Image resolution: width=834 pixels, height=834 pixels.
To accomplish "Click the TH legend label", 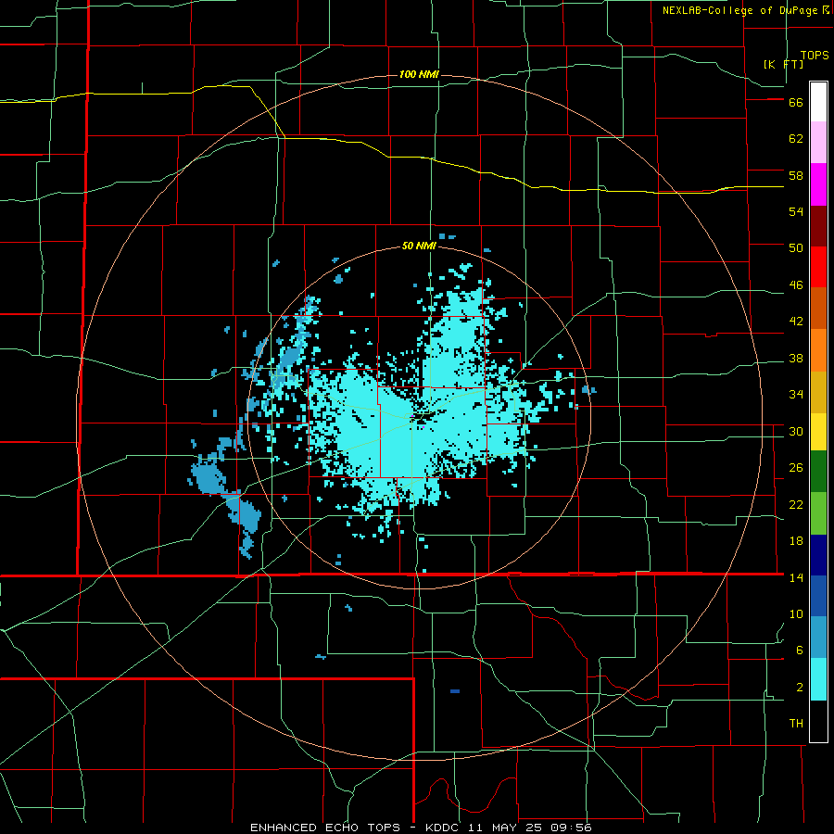I will pos(796,724).
